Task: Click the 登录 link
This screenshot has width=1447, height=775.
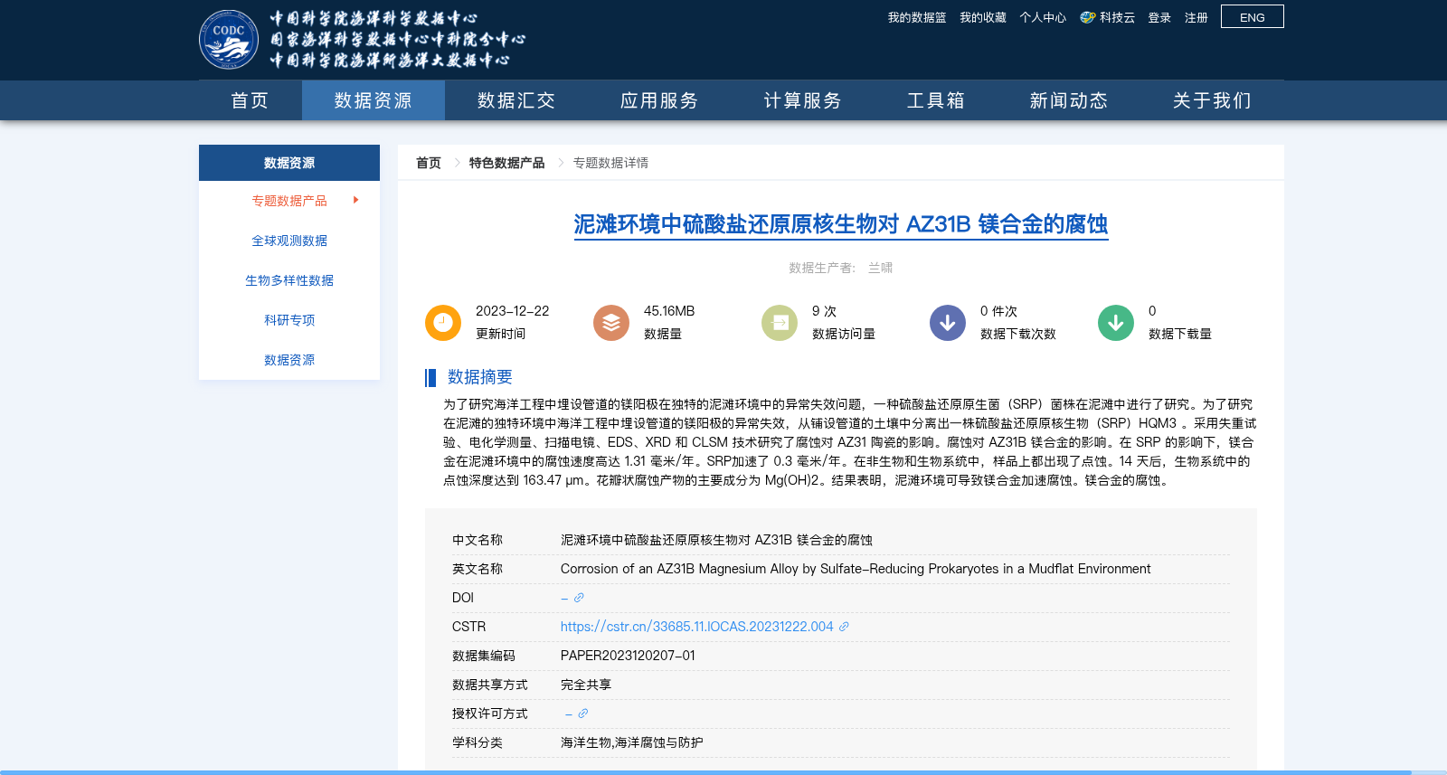Action: [x=1159, y=17]
